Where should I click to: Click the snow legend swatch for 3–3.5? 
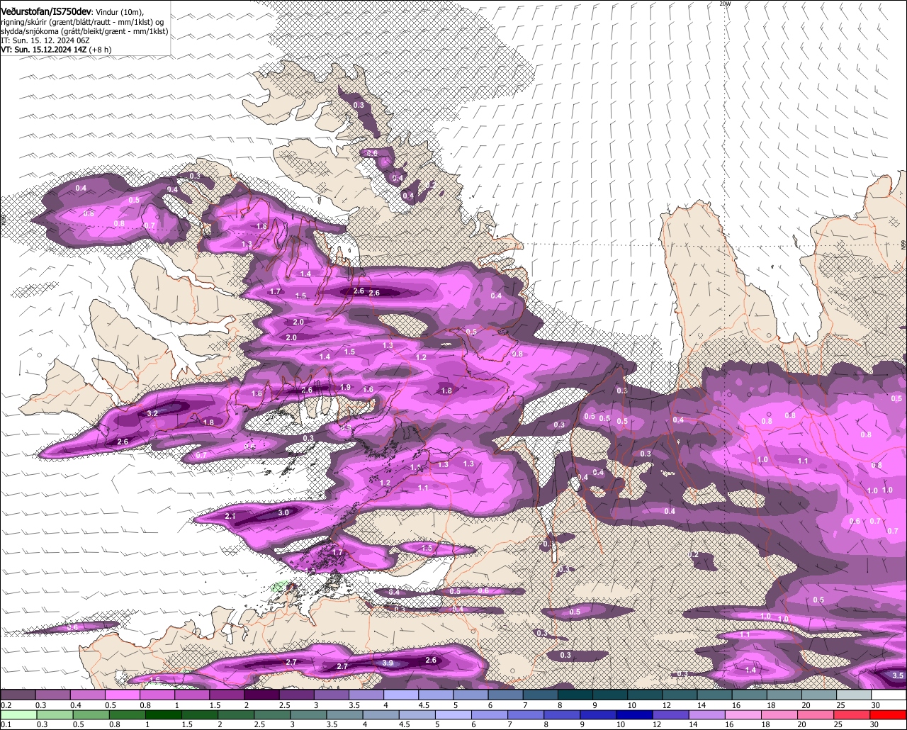coord(332,695)
